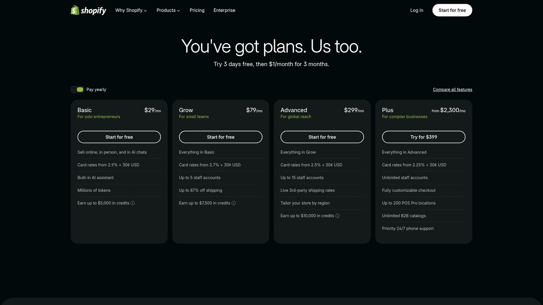The width and height of the screenshot is (543, 305).
Task: Click 'Fully customizable checkout' feature
Action: pyautogui.click(x=409, y=190)
